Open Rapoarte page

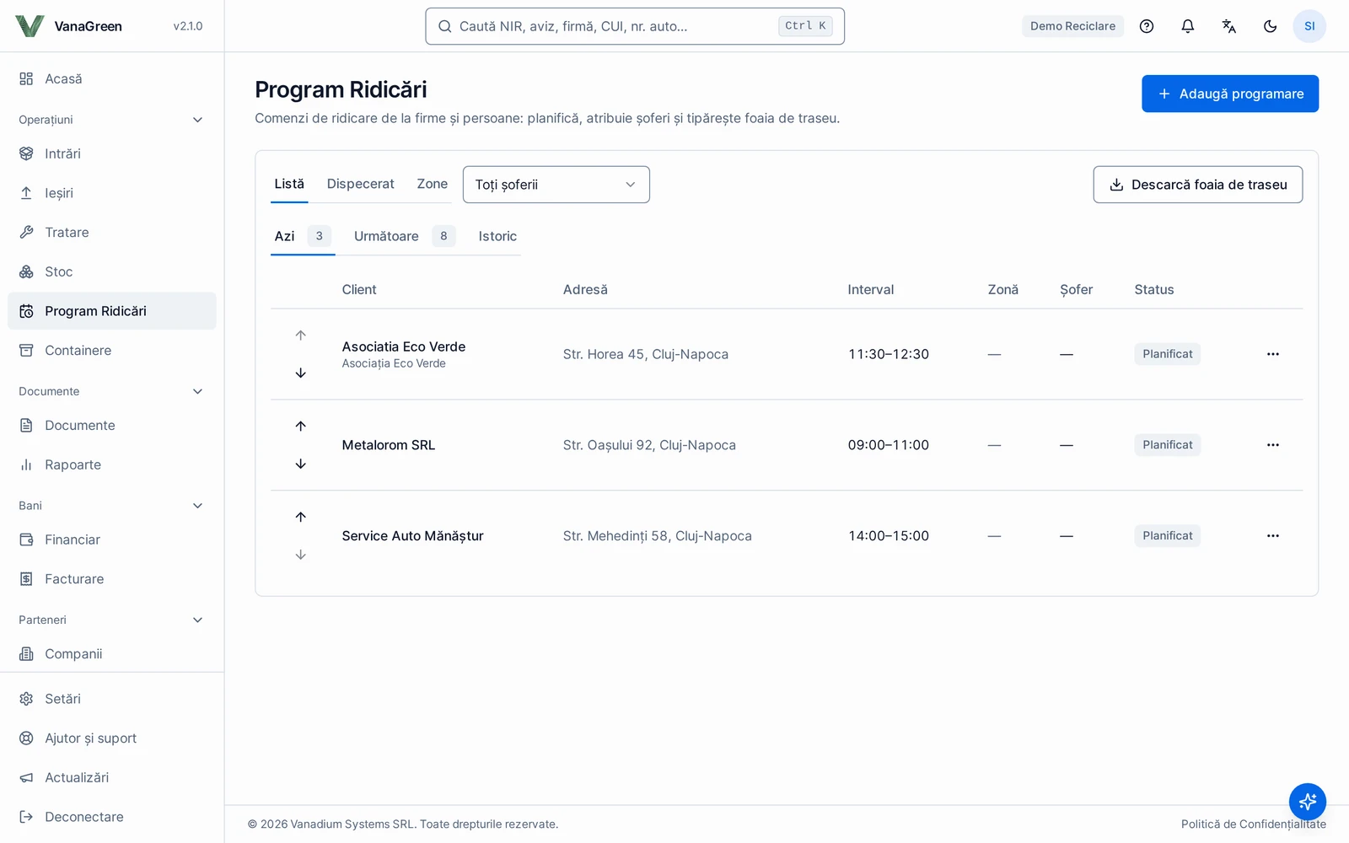tap(112, 465)
